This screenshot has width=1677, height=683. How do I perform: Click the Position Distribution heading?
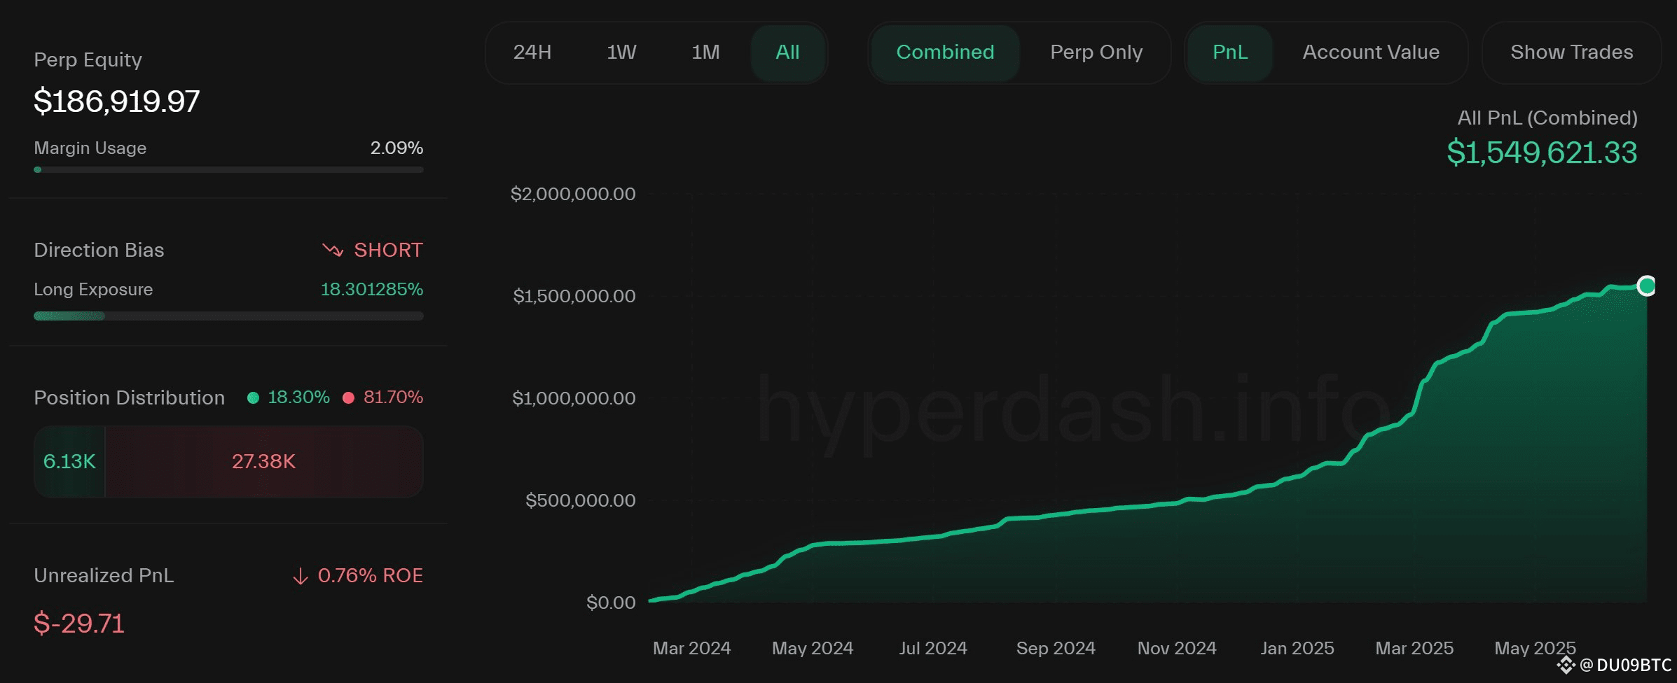[130, 397]
